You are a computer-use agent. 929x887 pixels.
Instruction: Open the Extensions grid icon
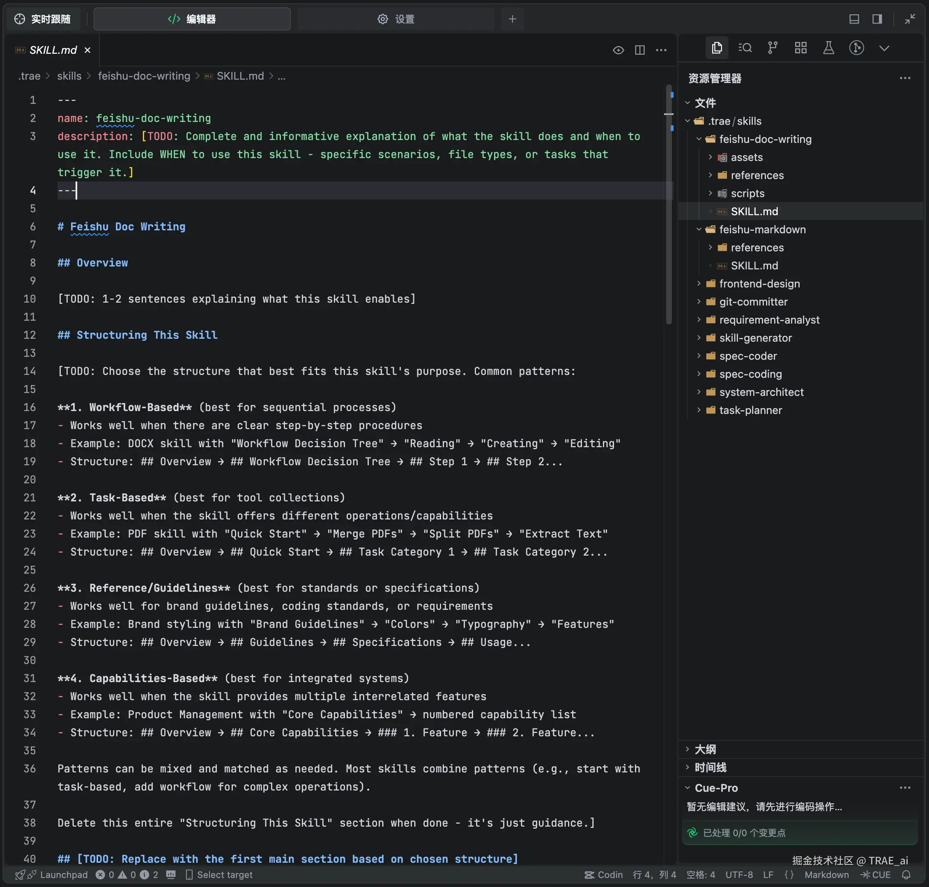800,48
